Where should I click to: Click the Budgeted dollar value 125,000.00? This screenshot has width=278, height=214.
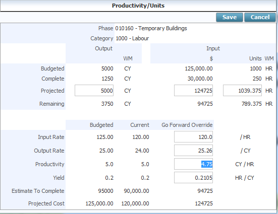(x=199, y=68)
